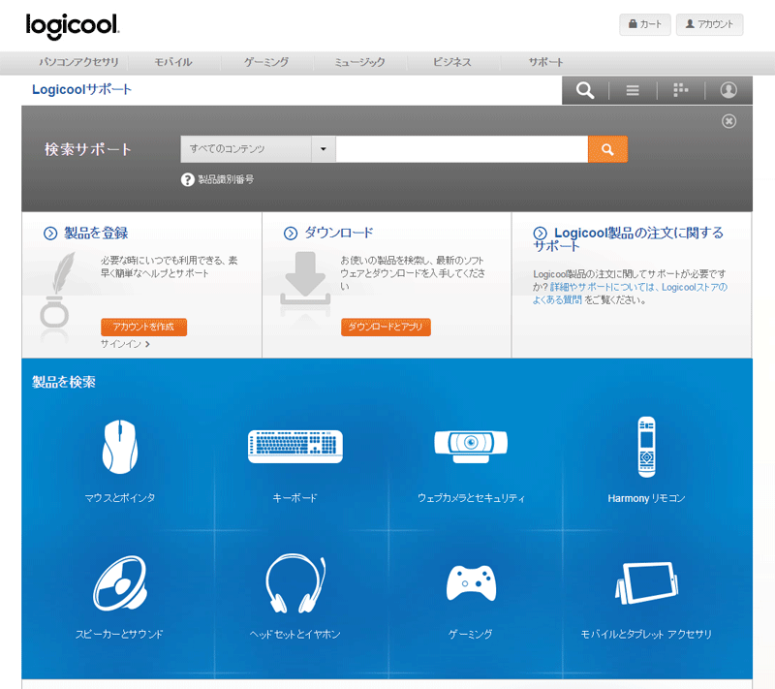Open マウスとポインタ label

click(x=119, y=498)
